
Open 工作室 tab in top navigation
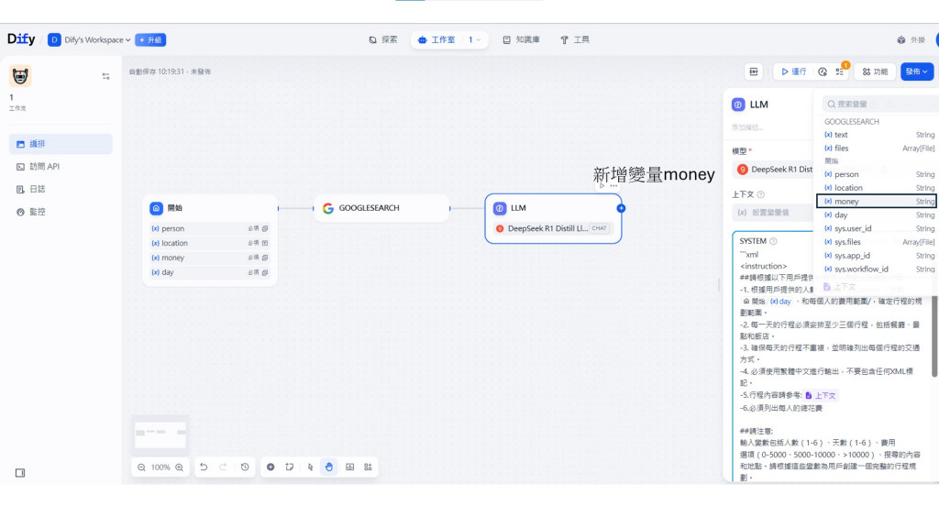(437, 39)
